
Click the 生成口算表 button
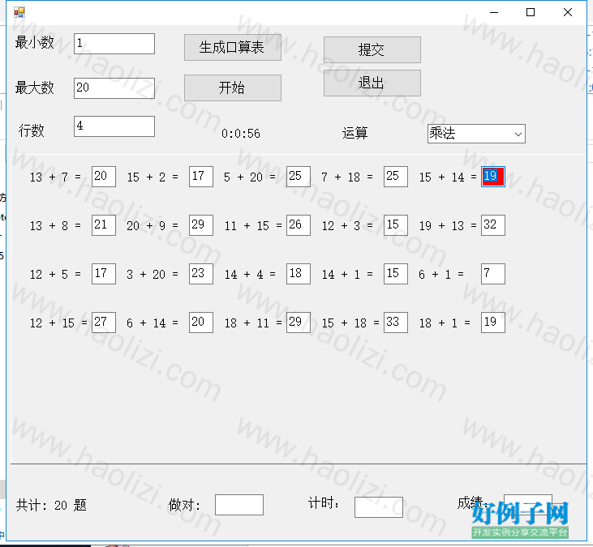pyautogui.click(x=233, y=47)
